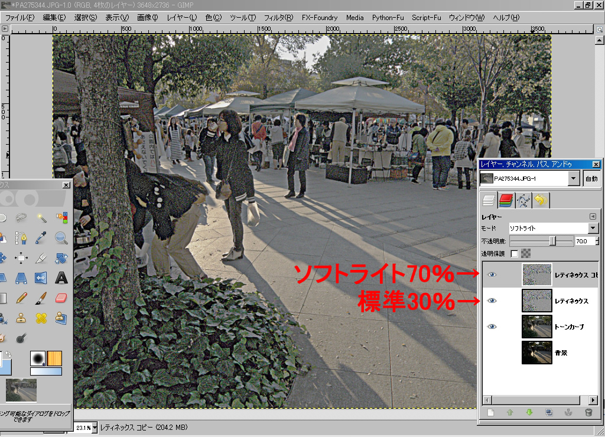Open the layers tab configuration menu arrow
The width and height of the screenshot is (605, 437).
593,216
